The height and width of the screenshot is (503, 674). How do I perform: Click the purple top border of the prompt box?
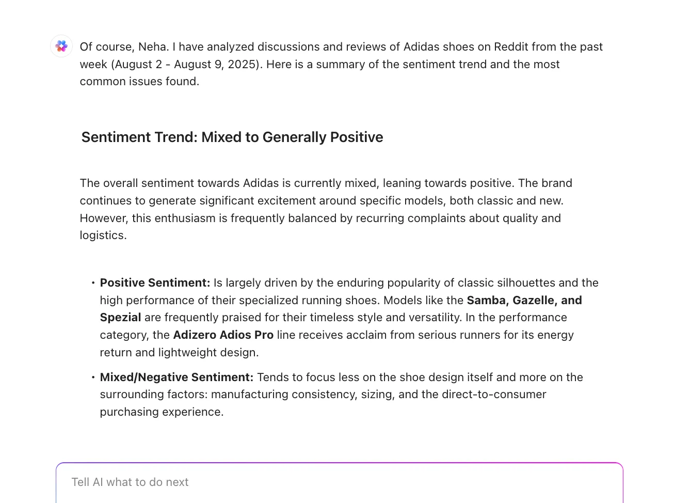(x=340, y=463)
